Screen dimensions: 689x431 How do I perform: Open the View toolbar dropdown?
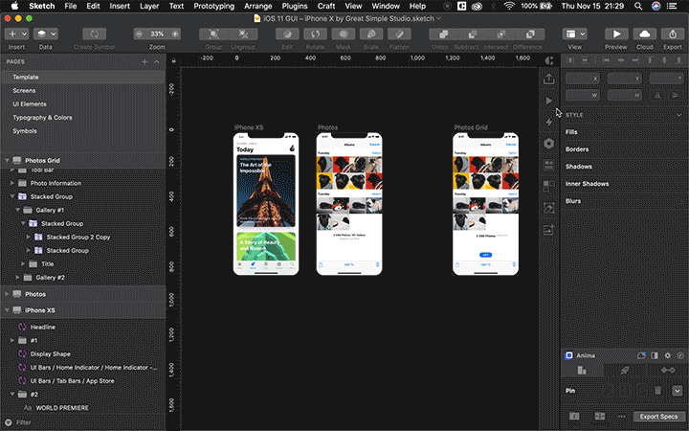tap(575, 34)
